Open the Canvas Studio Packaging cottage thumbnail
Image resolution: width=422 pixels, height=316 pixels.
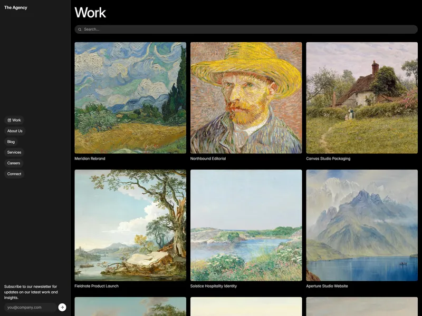pyautogui.click(x=362, y=98)
